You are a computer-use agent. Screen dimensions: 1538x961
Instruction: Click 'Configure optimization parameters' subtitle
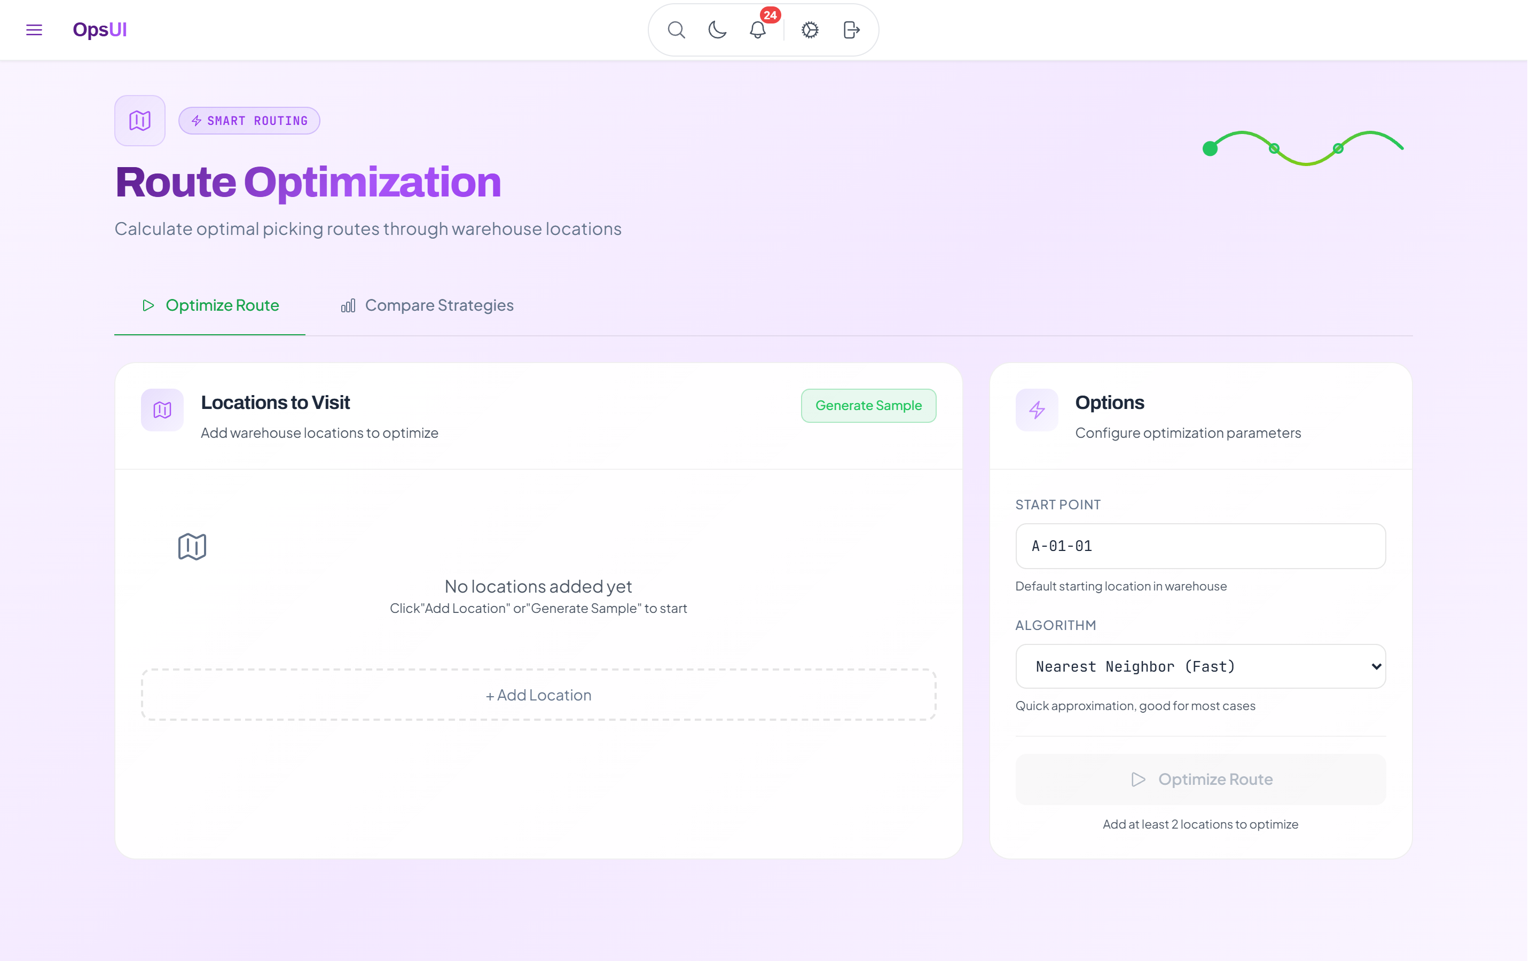click(1188, 433)
